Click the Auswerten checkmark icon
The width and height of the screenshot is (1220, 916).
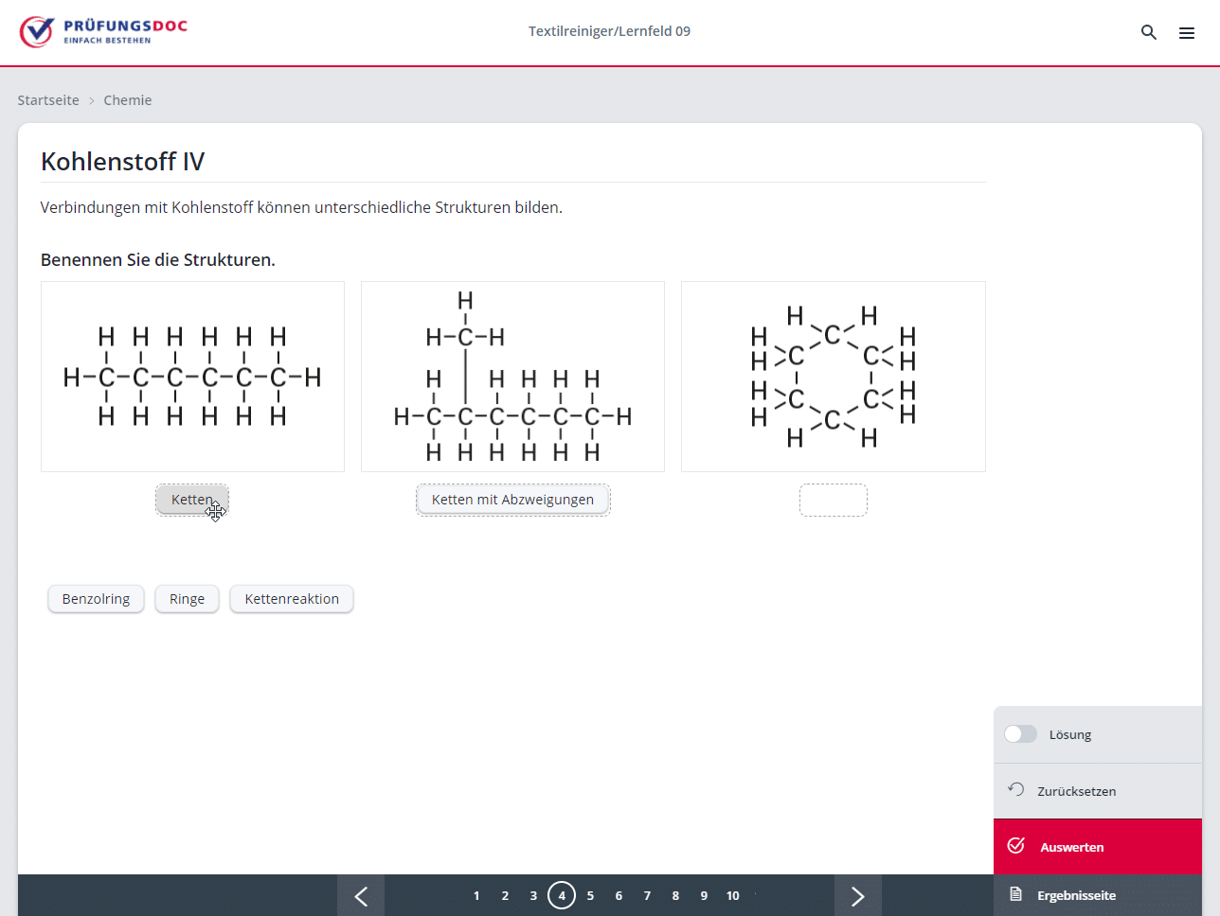coord(1016,846)
